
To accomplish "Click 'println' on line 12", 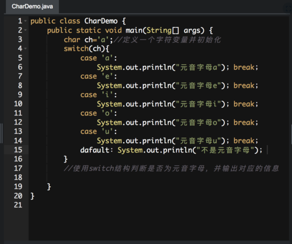I will tap(157, 122).
